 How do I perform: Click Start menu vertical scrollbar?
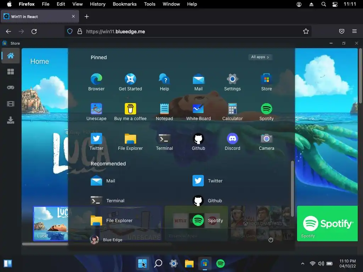click(x=292, y=188)
